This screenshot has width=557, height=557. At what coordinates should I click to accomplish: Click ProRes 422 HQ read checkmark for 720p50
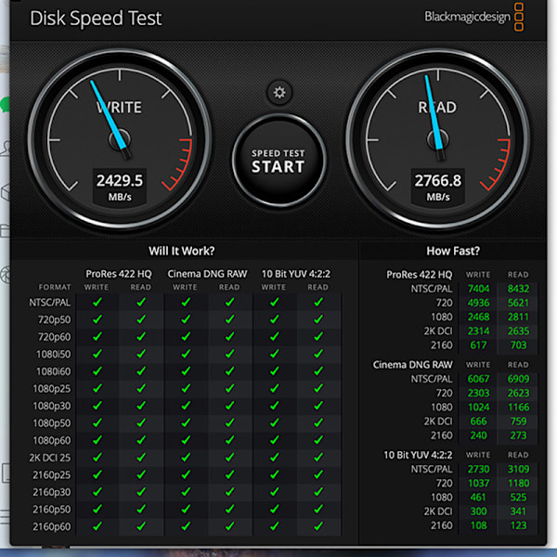[x=141, y=319]
